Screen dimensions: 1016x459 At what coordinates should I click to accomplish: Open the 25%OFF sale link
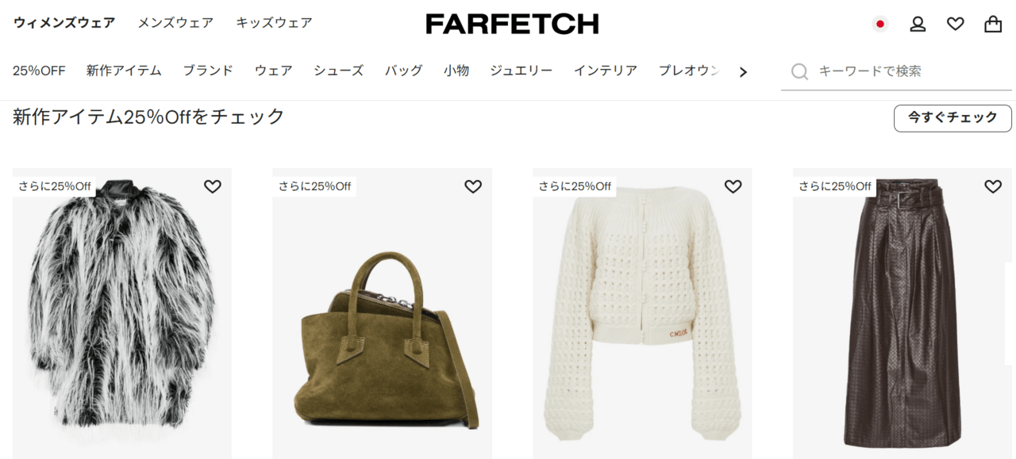coord(39,71)
